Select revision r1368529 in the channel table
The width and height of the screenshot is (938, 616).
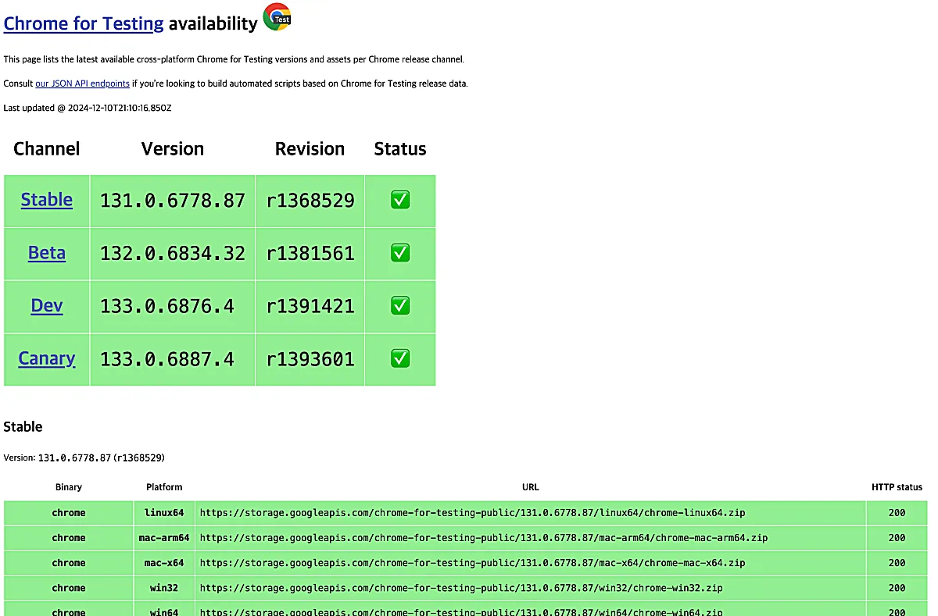[x=310, y=201]
